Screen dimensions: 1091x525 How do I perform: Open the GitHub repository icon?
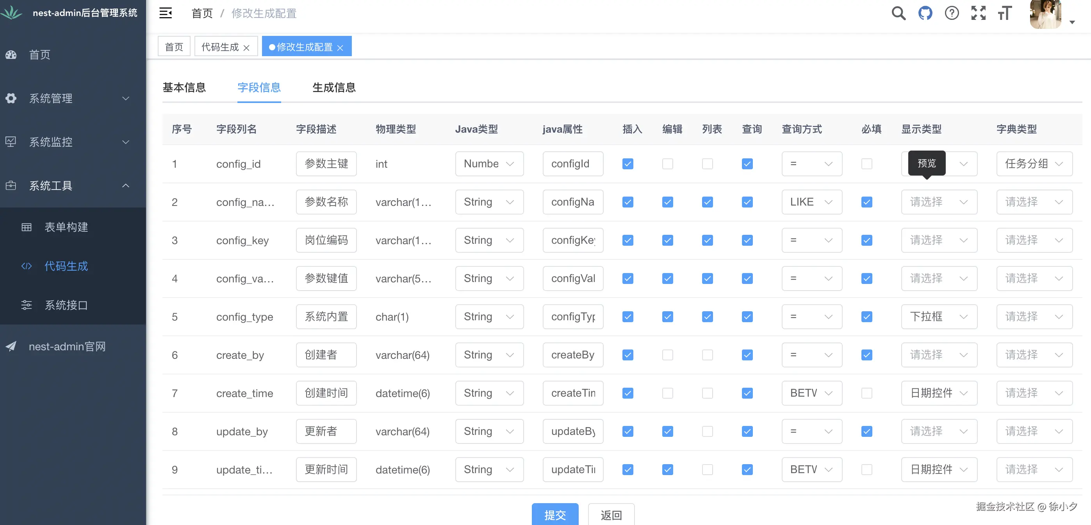coord(925,13)
